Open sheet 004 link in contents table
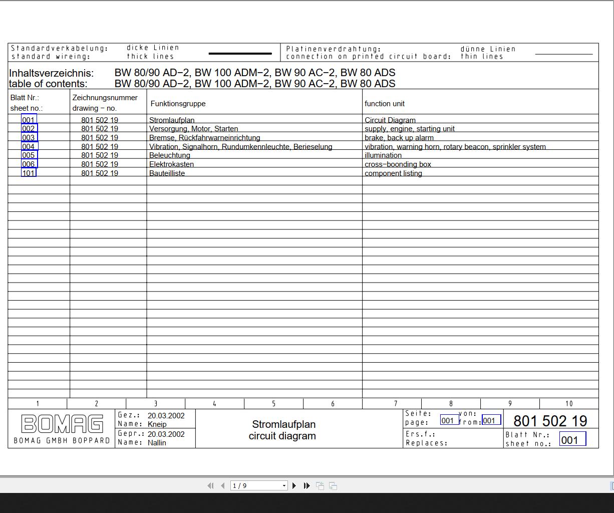This screenshot has width=614, height=513. [29, 146]
